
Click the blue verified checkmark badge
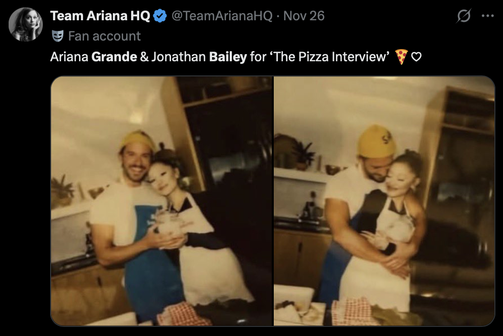[160, 16]
